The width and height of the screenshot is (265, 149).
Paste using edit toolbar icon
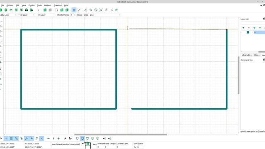[67, 10]
